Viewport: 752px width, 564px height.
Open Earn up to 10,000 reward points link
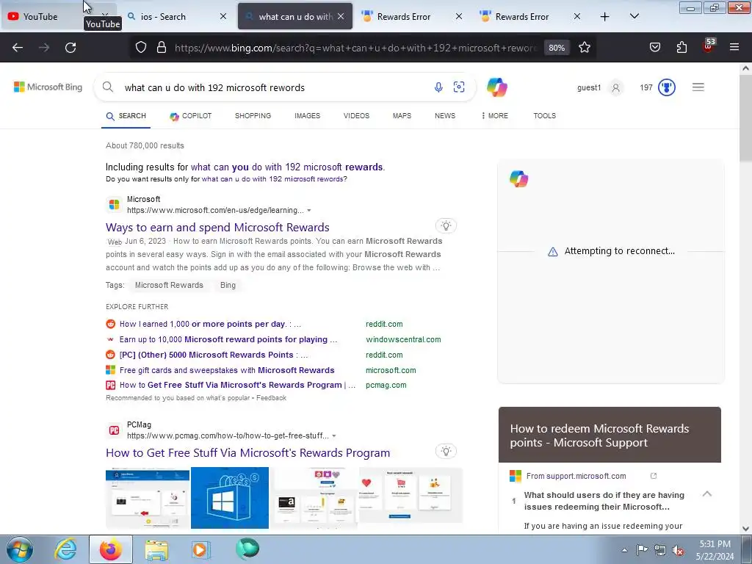click(x=228, y=339)
